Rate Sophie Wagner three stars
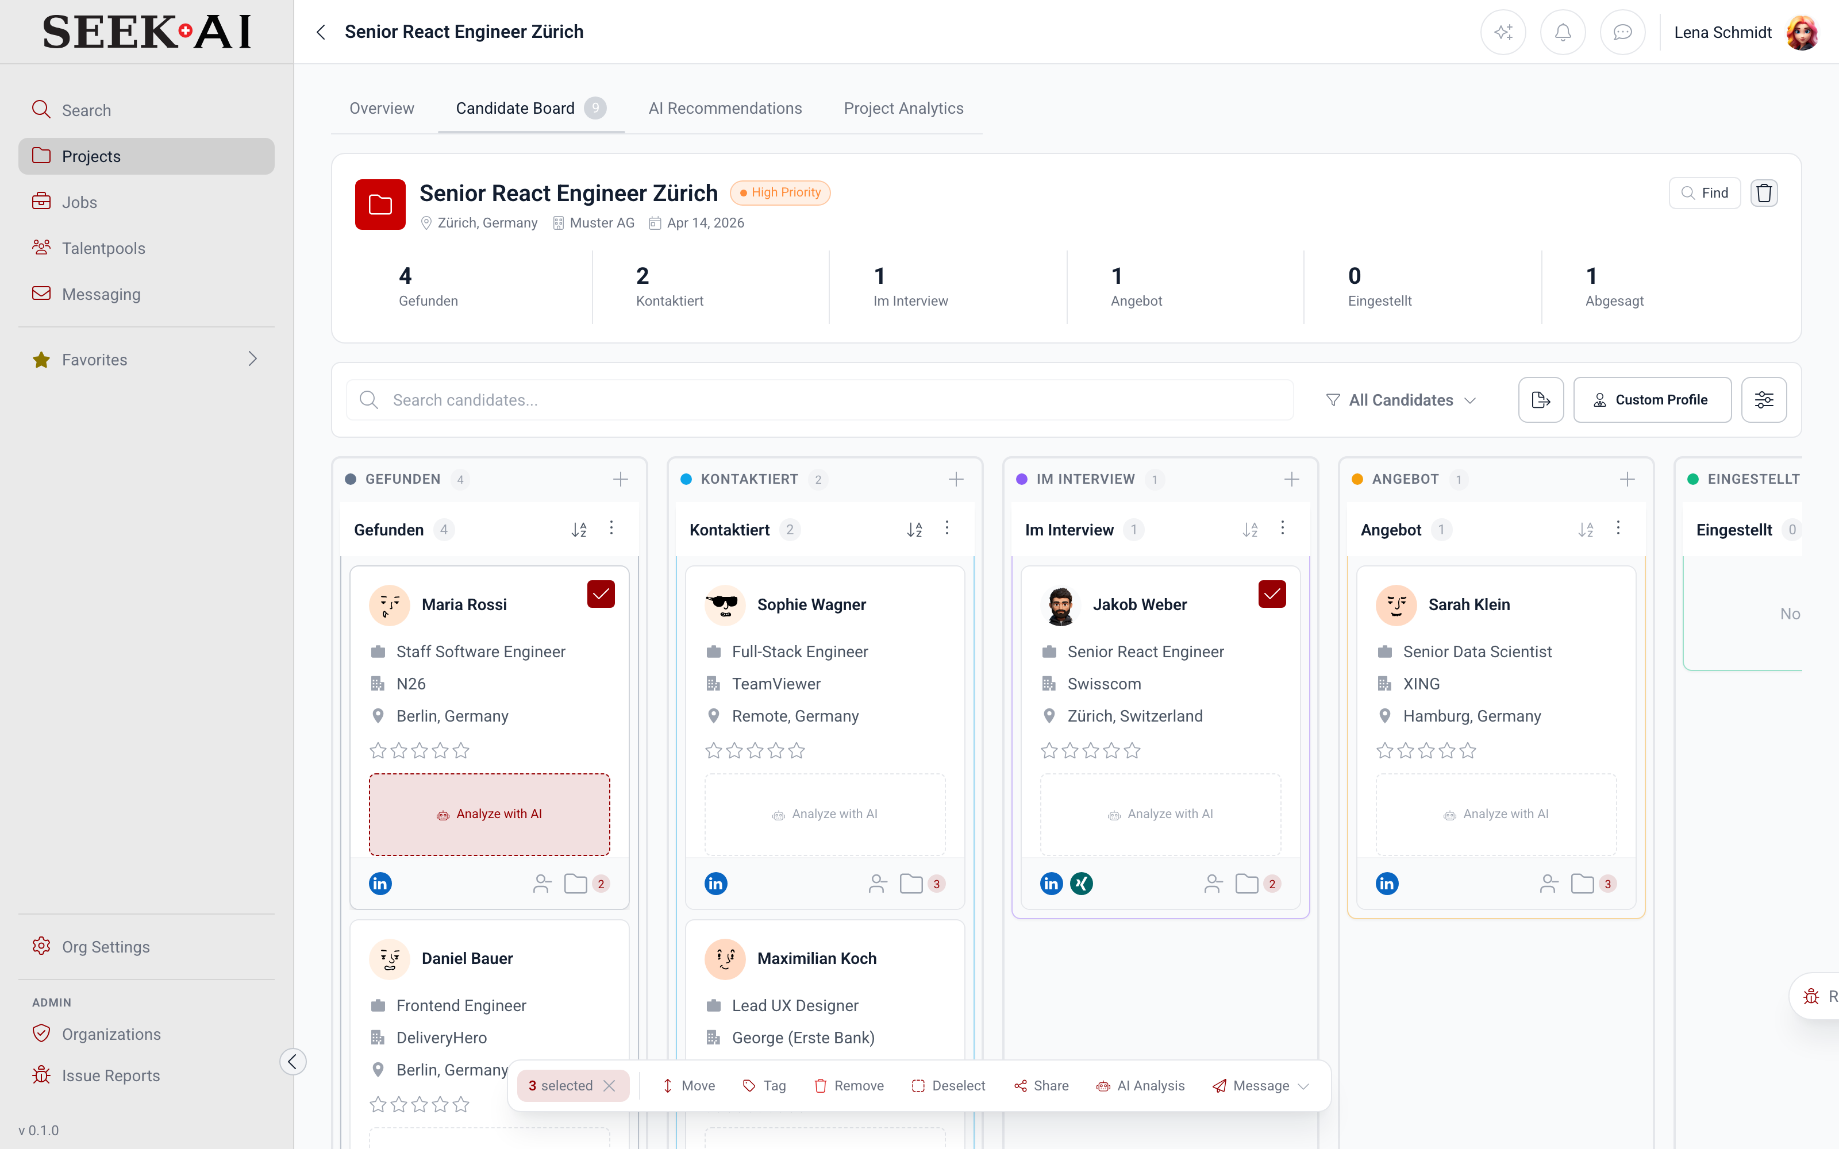The width and height of the screenshot is (1839, 1149). (x=755, y=751)
